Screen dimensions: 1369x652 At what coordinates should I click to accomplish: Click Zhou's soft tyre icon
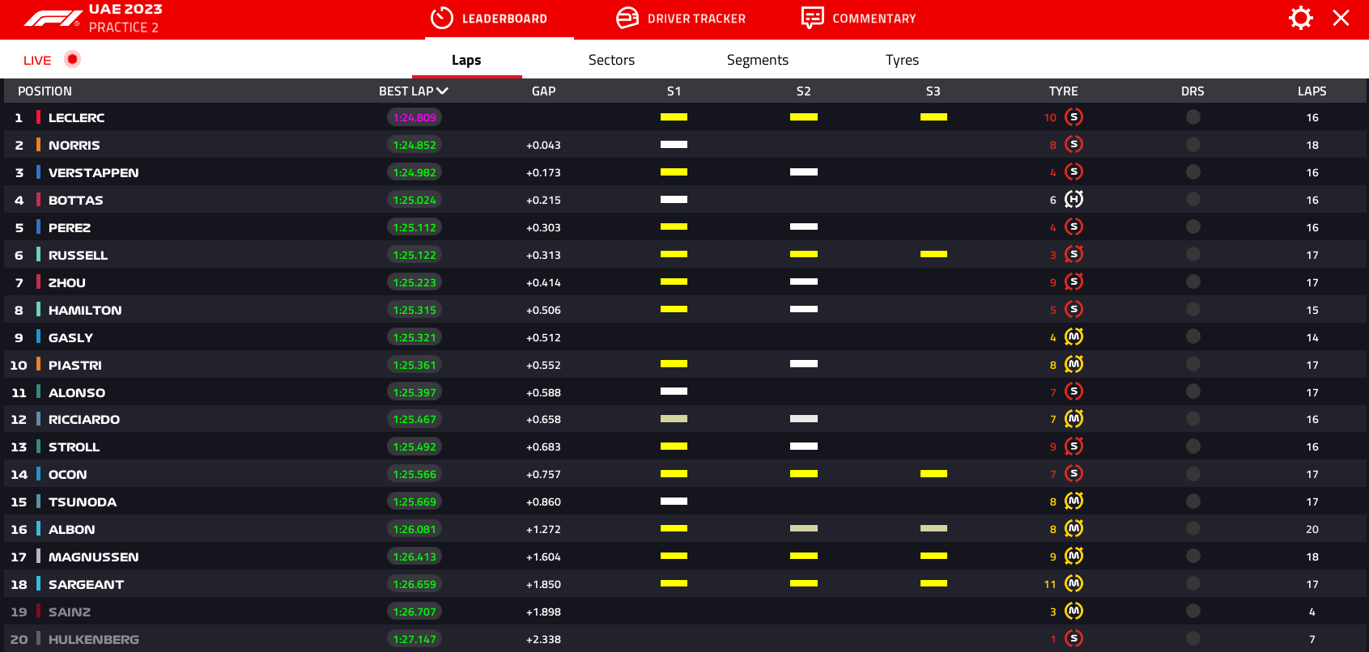1074,282
